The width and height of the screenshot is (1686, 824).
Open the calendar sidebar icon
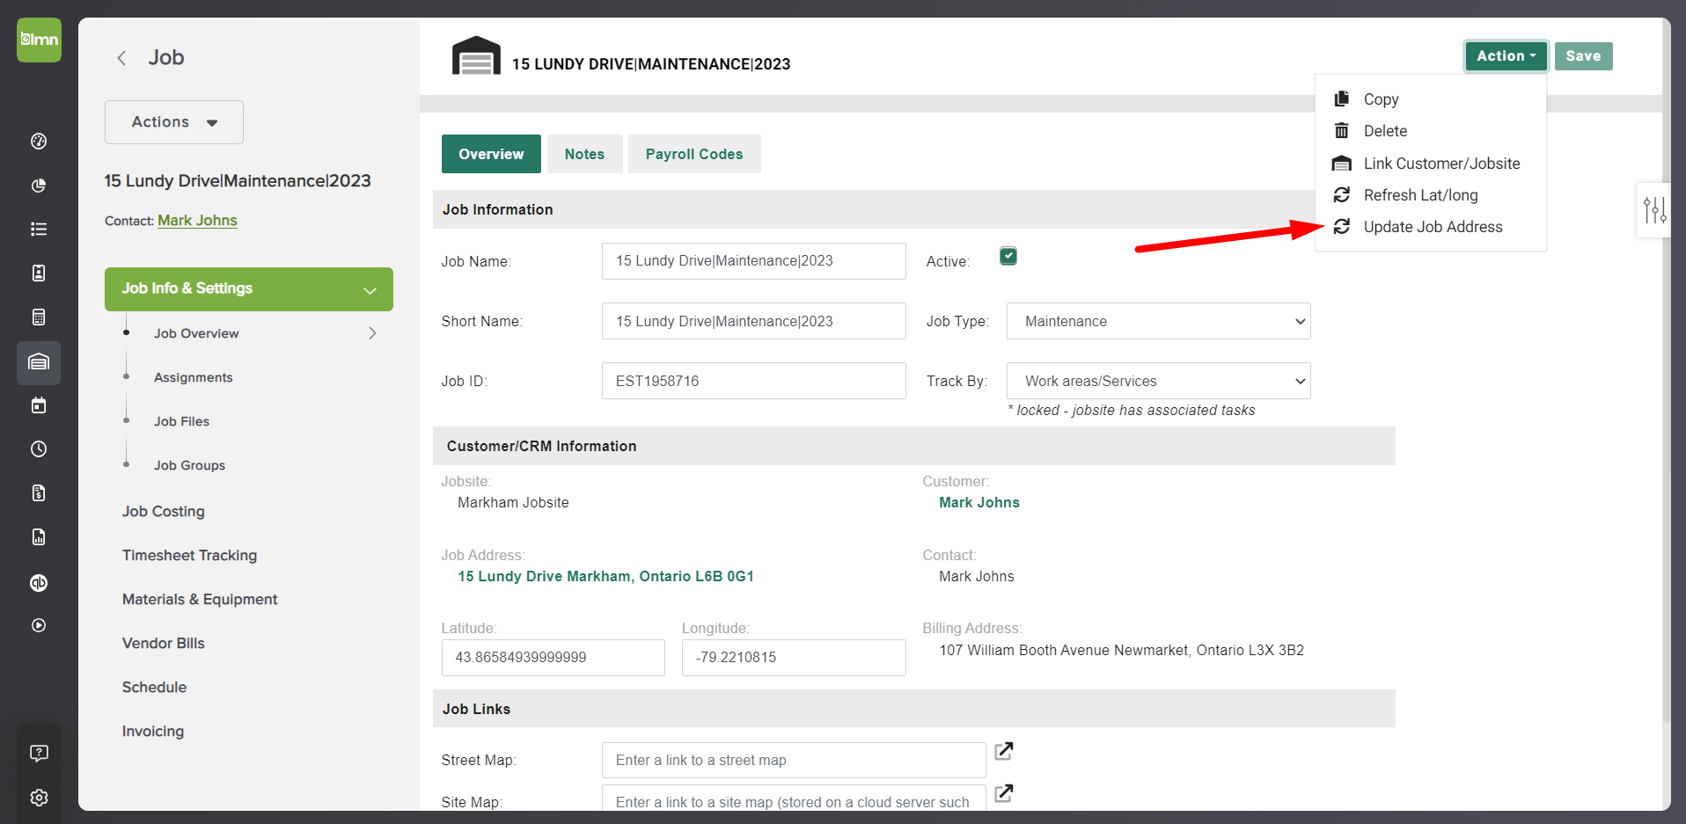pyautogui.click(x=39, y=405)
